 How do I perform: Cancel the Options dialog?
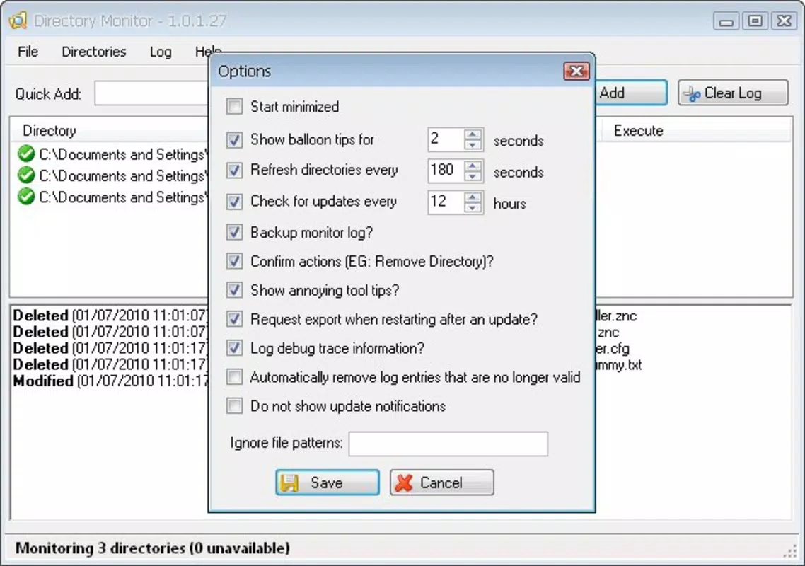point(441,483)
